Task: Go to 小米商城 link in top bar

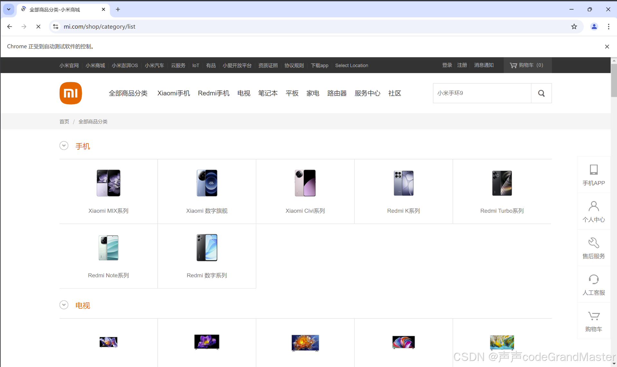Action: pyautogui.click(x=95, y=65)
